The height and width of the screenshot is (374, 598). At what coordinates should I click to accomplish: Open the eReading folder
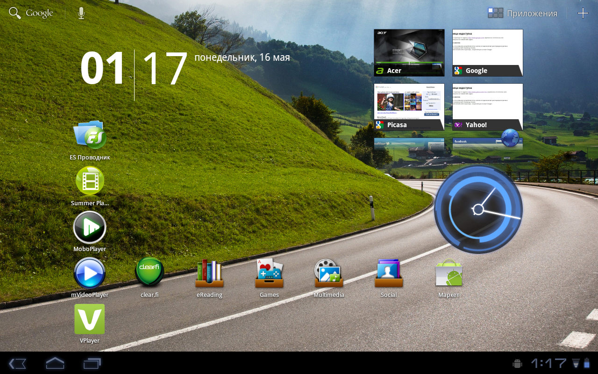[x=209, y=273]
